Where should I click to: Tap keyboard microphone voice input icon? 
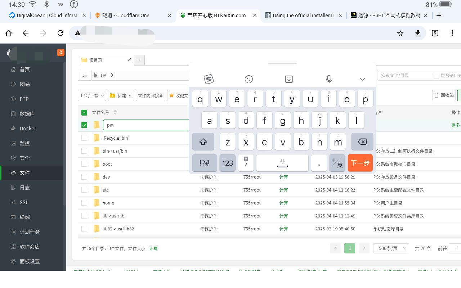(329, 79)
